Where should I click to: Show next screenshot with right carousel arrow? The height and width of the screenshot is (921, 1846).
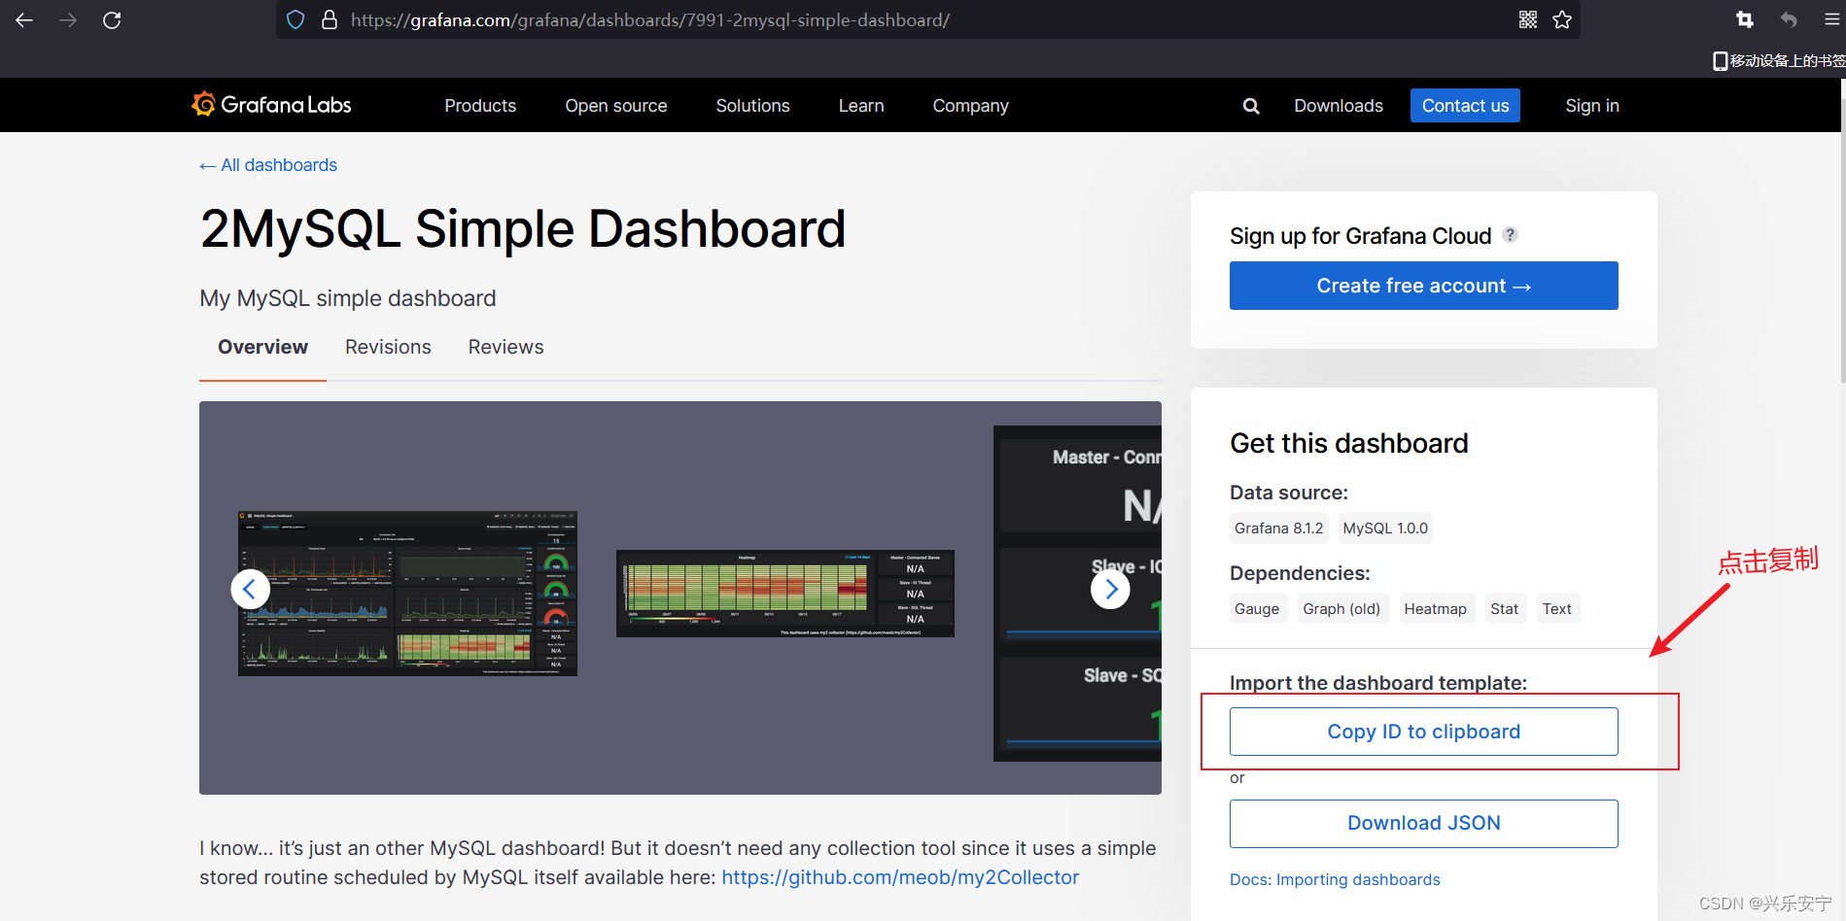coord(1110,589)
